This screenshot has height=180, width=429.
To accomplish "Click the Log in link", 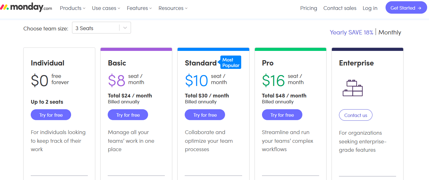I will coord(370,8).
